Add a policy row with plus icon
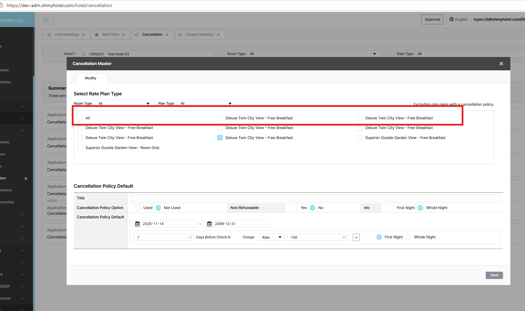This screenshot has height=311, width=525. pyautogui.click(x=356, y=237)
